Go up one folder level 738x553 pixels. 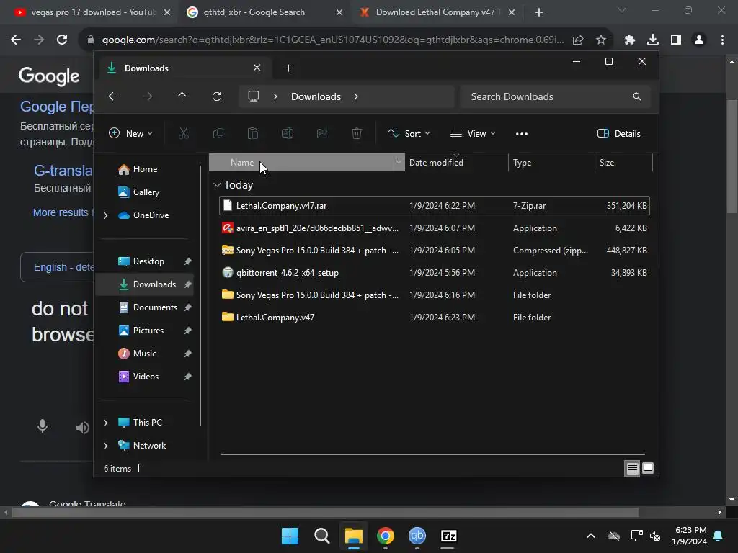(182, 96)
